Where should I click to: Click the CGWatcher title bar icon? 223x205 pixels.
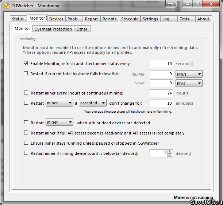point(6,6)
